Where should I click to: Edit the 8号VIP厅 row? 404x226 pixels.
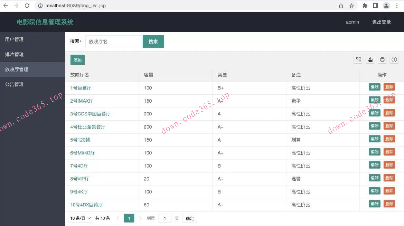[x=375, y=178]
